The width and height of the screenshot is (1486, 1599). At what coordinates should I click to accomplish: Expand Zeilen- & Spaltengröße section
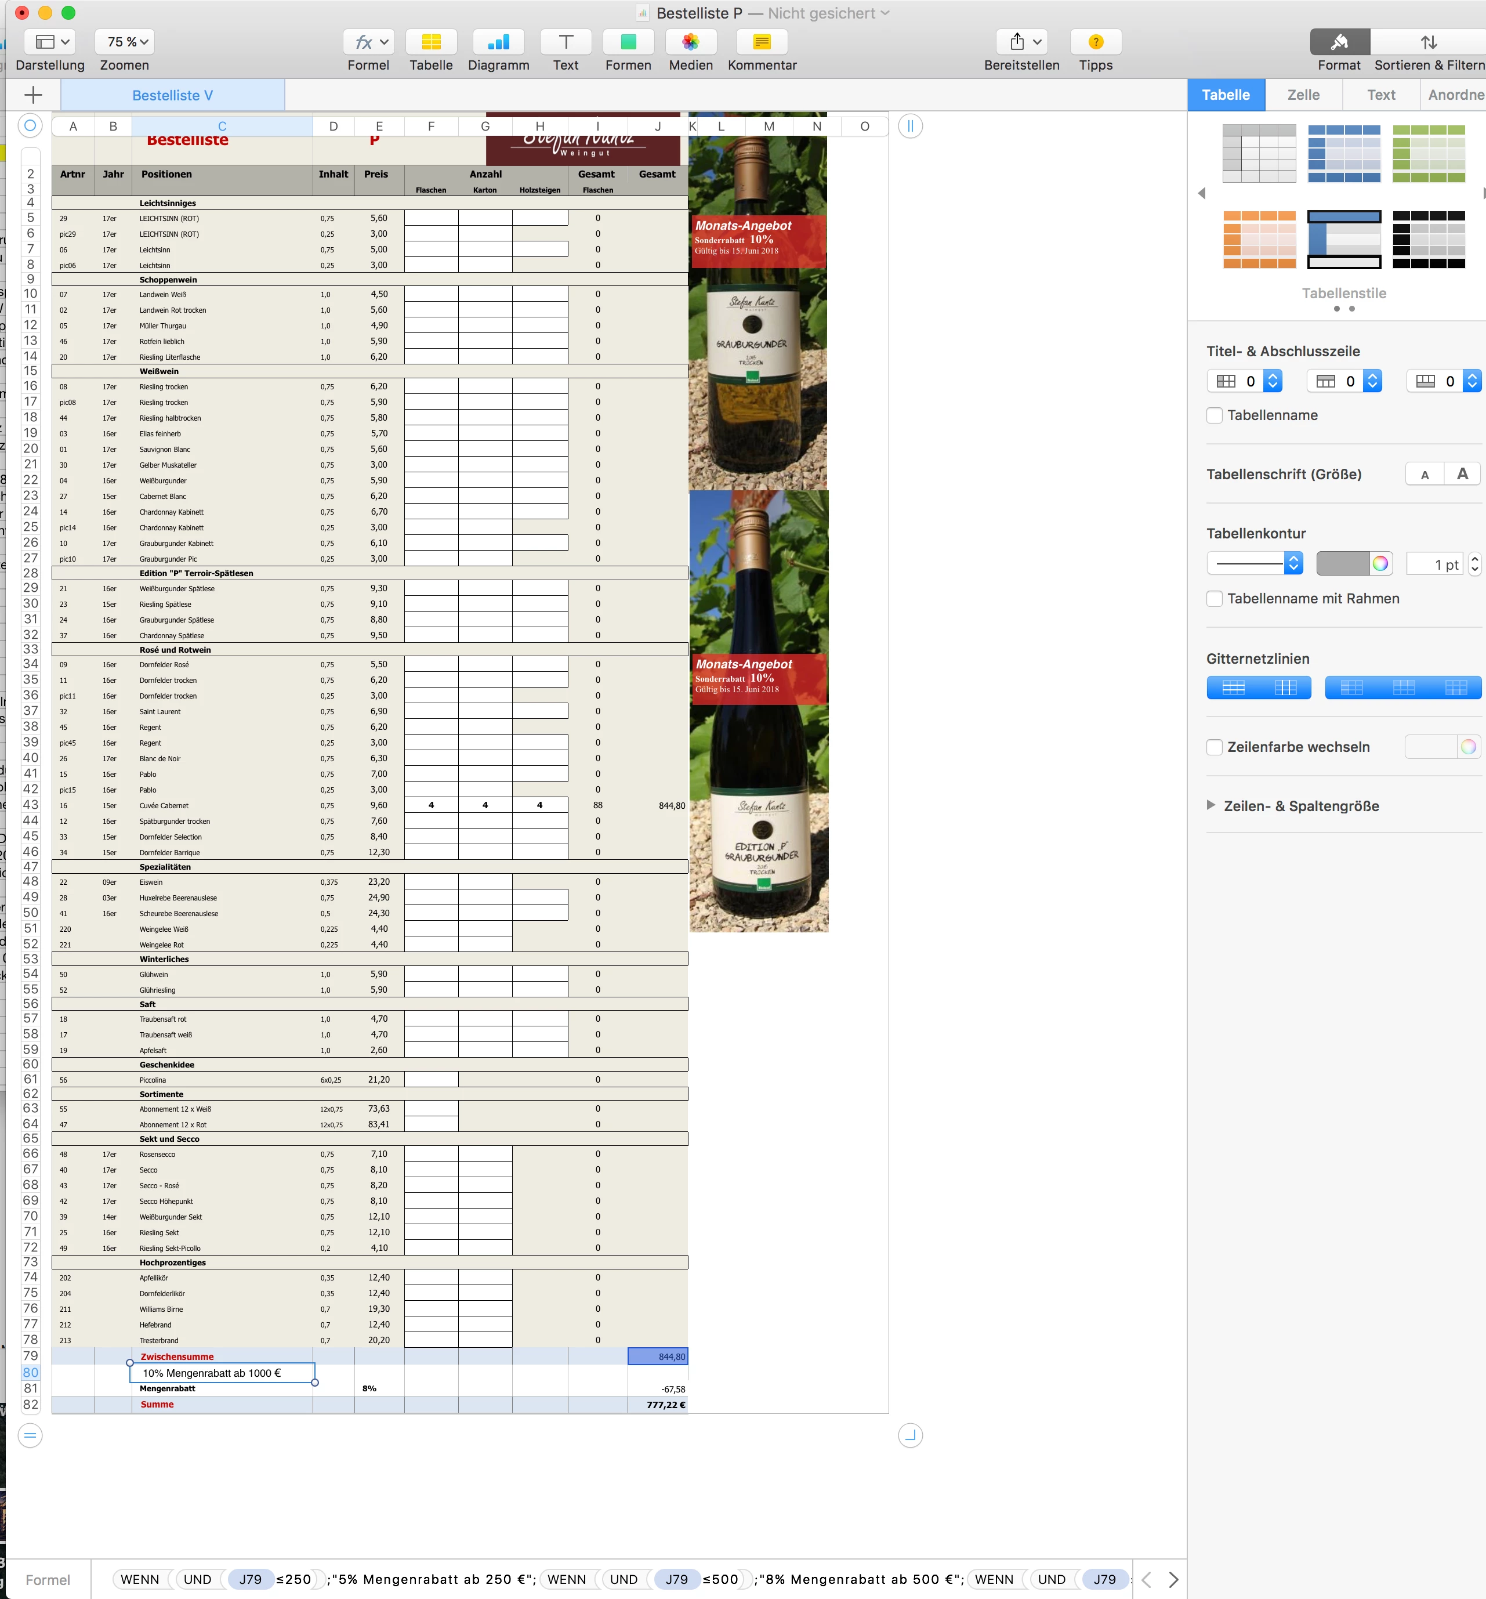click(x=1211, y=806)
